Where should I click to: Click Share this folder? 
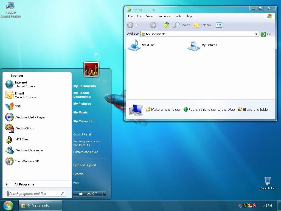(253, 109)
